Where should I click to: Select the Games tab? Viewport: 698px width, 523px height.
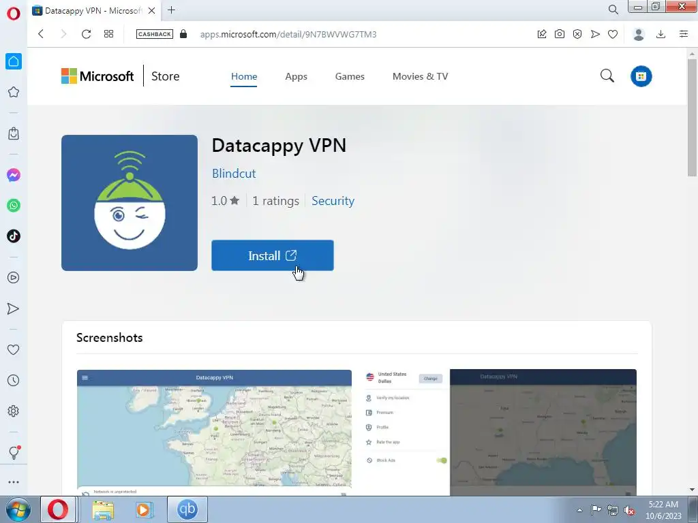coord(350,76)
